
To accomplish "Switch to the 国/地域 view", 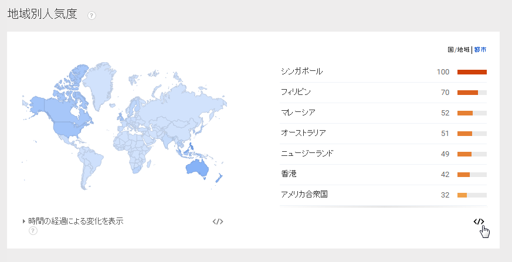I will click(x=459, y=50).
